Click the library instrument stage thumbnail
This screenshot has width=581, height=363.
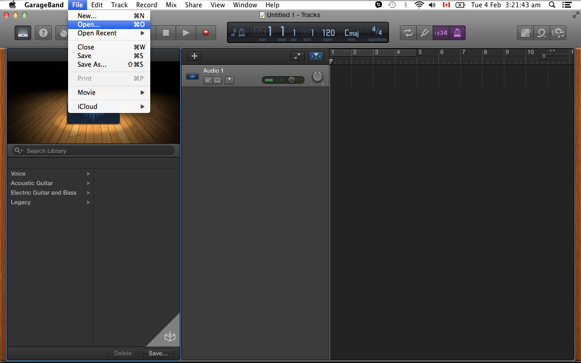pyautogui.click(x=93, y=102)
